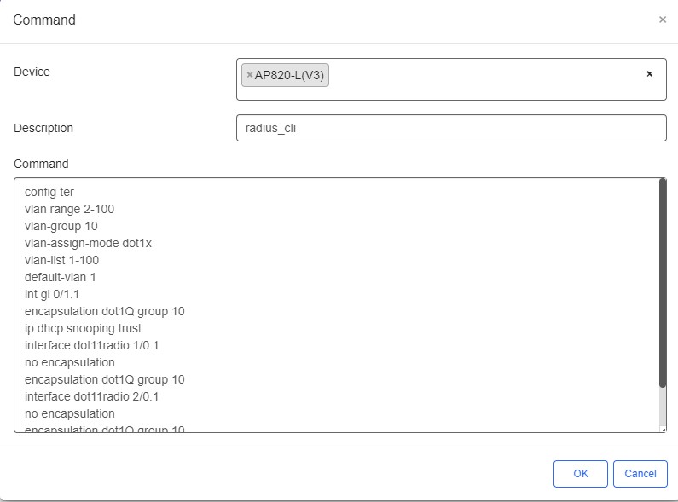Click the "ip dhcp snooping trust" line
Image resolution: width=678 pixels, height=502 pixels.
click(x=83, y=328)
